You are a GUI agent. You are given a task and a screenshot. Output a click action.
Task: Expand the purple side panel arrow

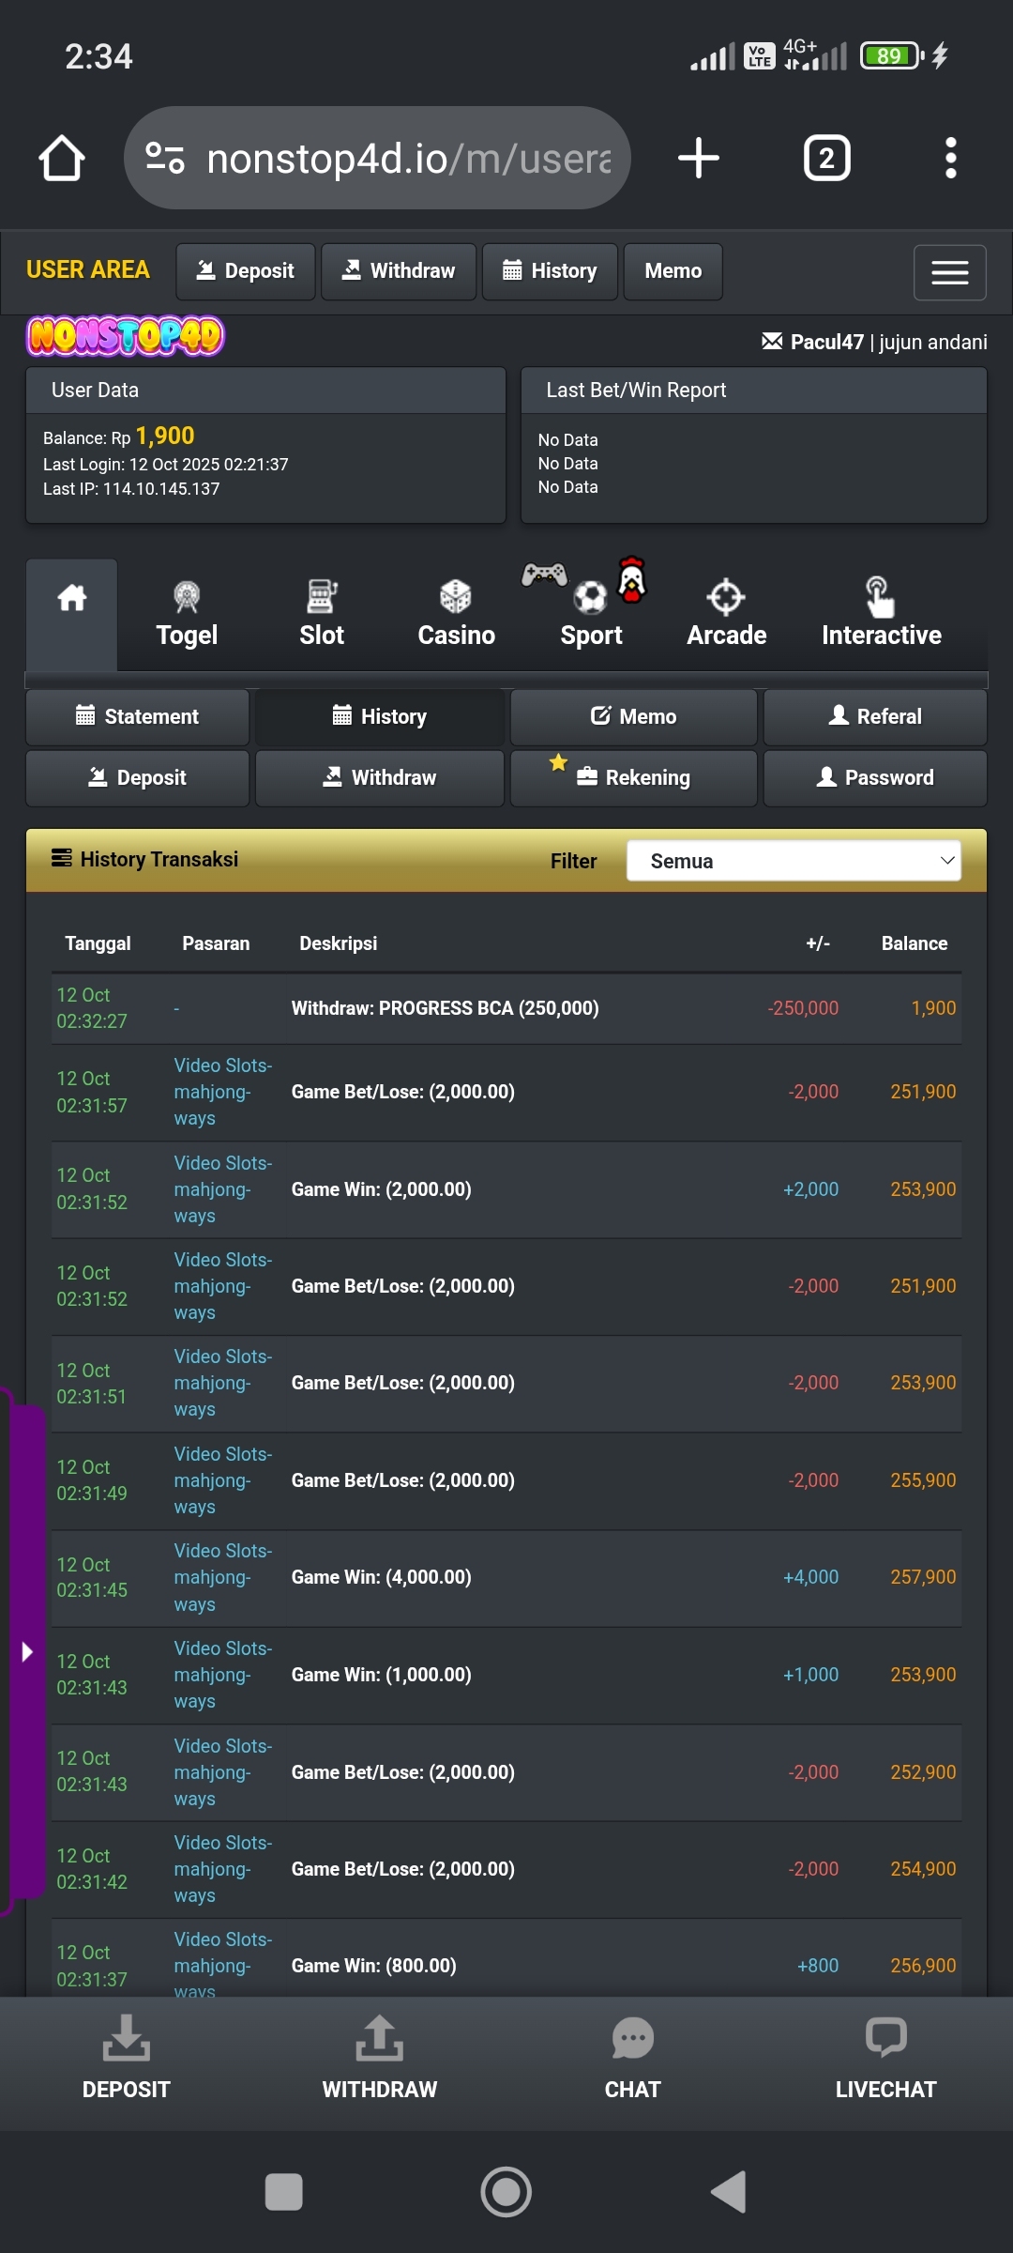click(x=26, y=1651)
